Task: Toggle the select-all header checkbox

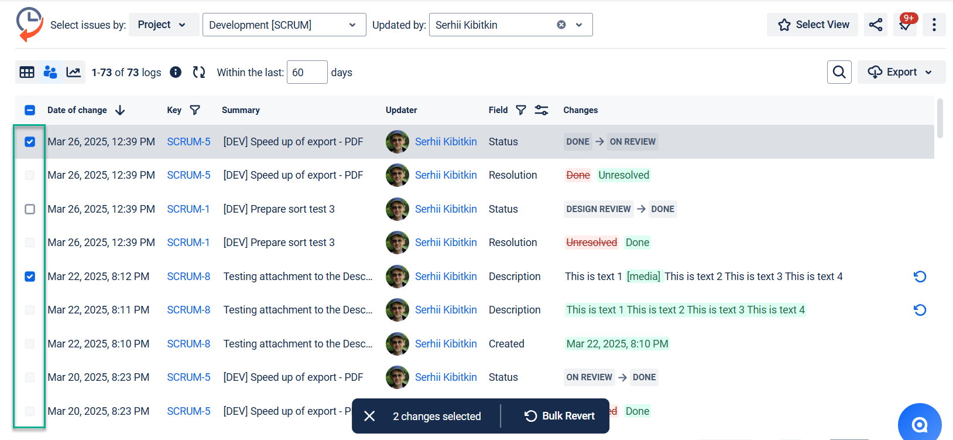Action: (30, 110)
